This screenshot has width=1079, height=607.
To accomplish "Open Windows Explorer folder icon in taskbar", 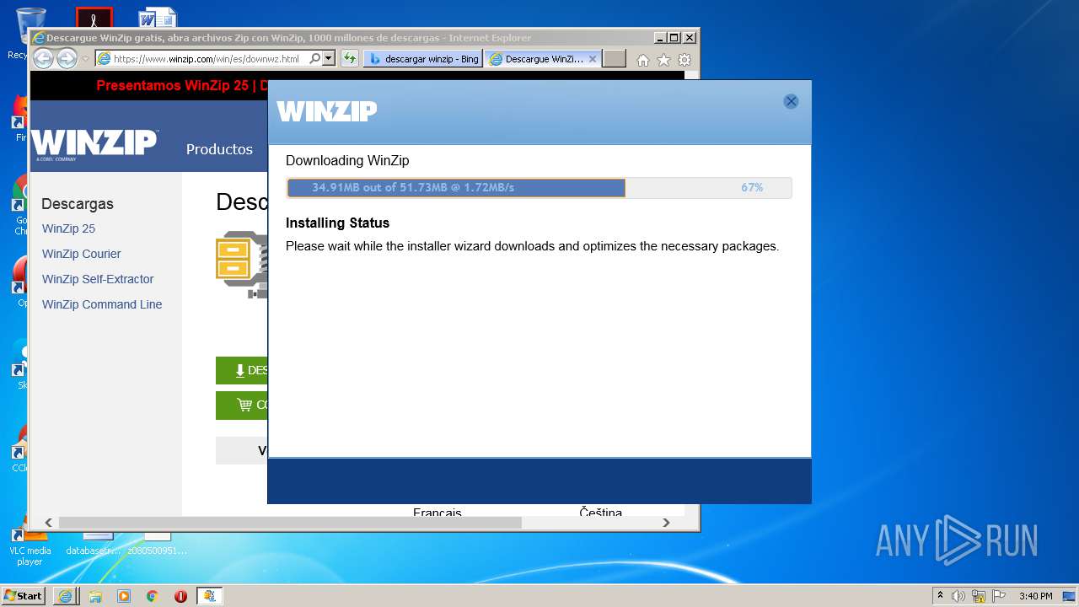I will point(95,596).
